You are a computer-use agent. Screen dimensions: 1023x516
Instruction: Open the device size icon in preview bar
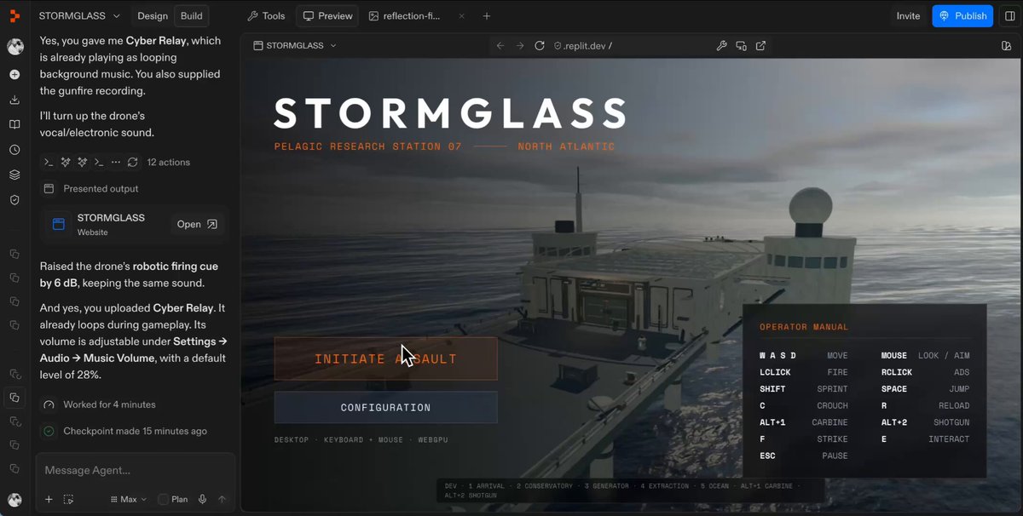[x=741, y=46]
